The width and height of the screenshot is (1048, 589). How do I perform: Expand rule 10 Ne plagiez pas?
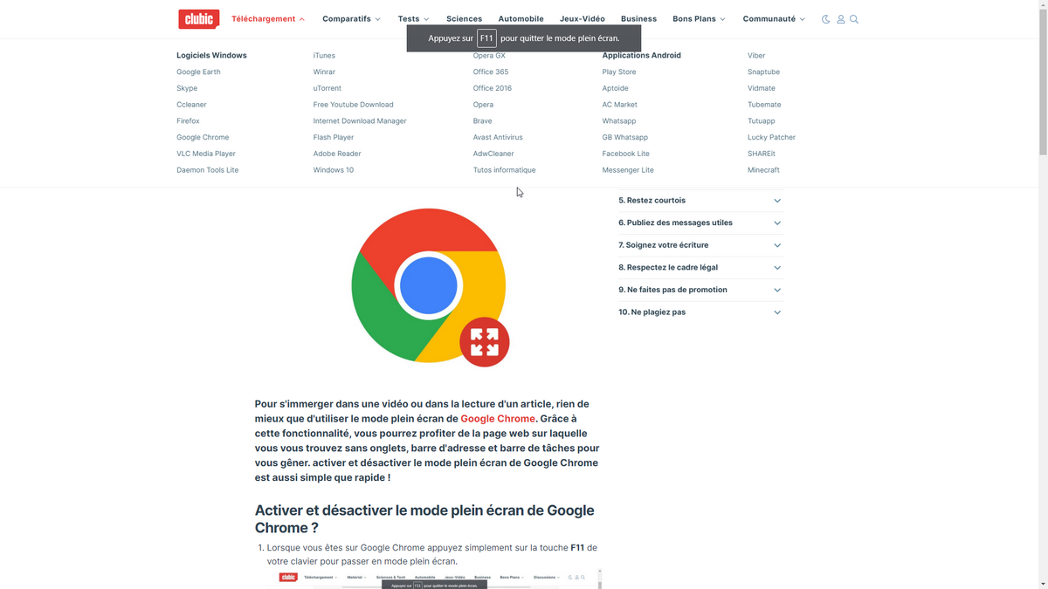[700, 312]
